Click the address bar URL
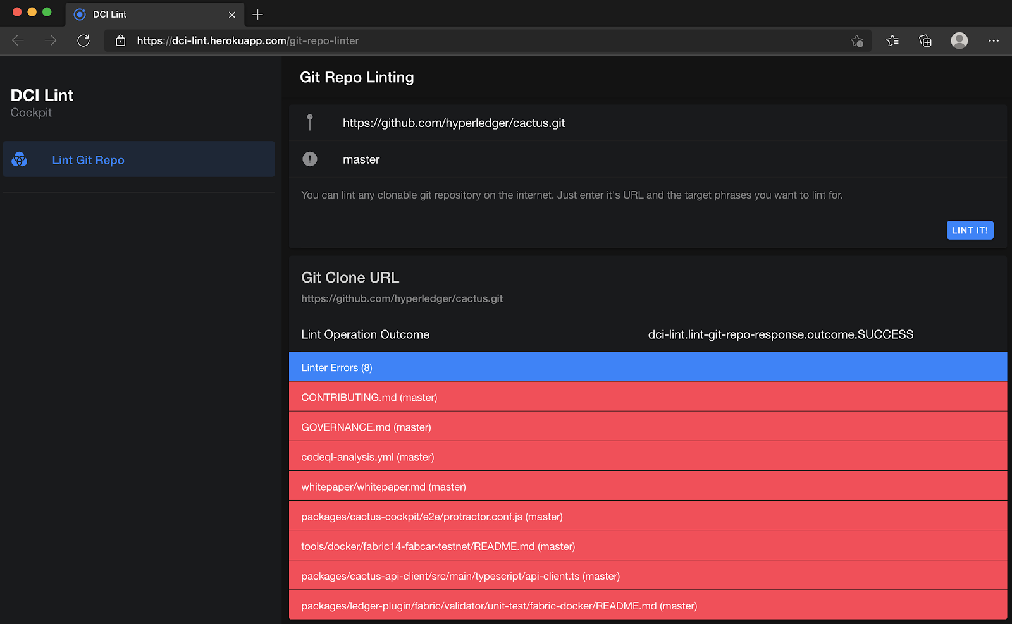 pos(248,40)
